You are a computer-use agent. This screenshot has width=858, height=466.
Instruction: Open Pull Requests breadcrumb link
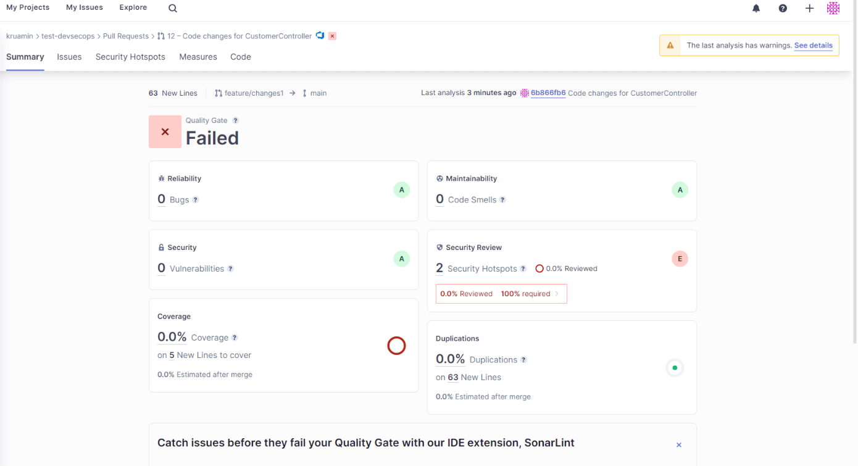tap(126, 36)
